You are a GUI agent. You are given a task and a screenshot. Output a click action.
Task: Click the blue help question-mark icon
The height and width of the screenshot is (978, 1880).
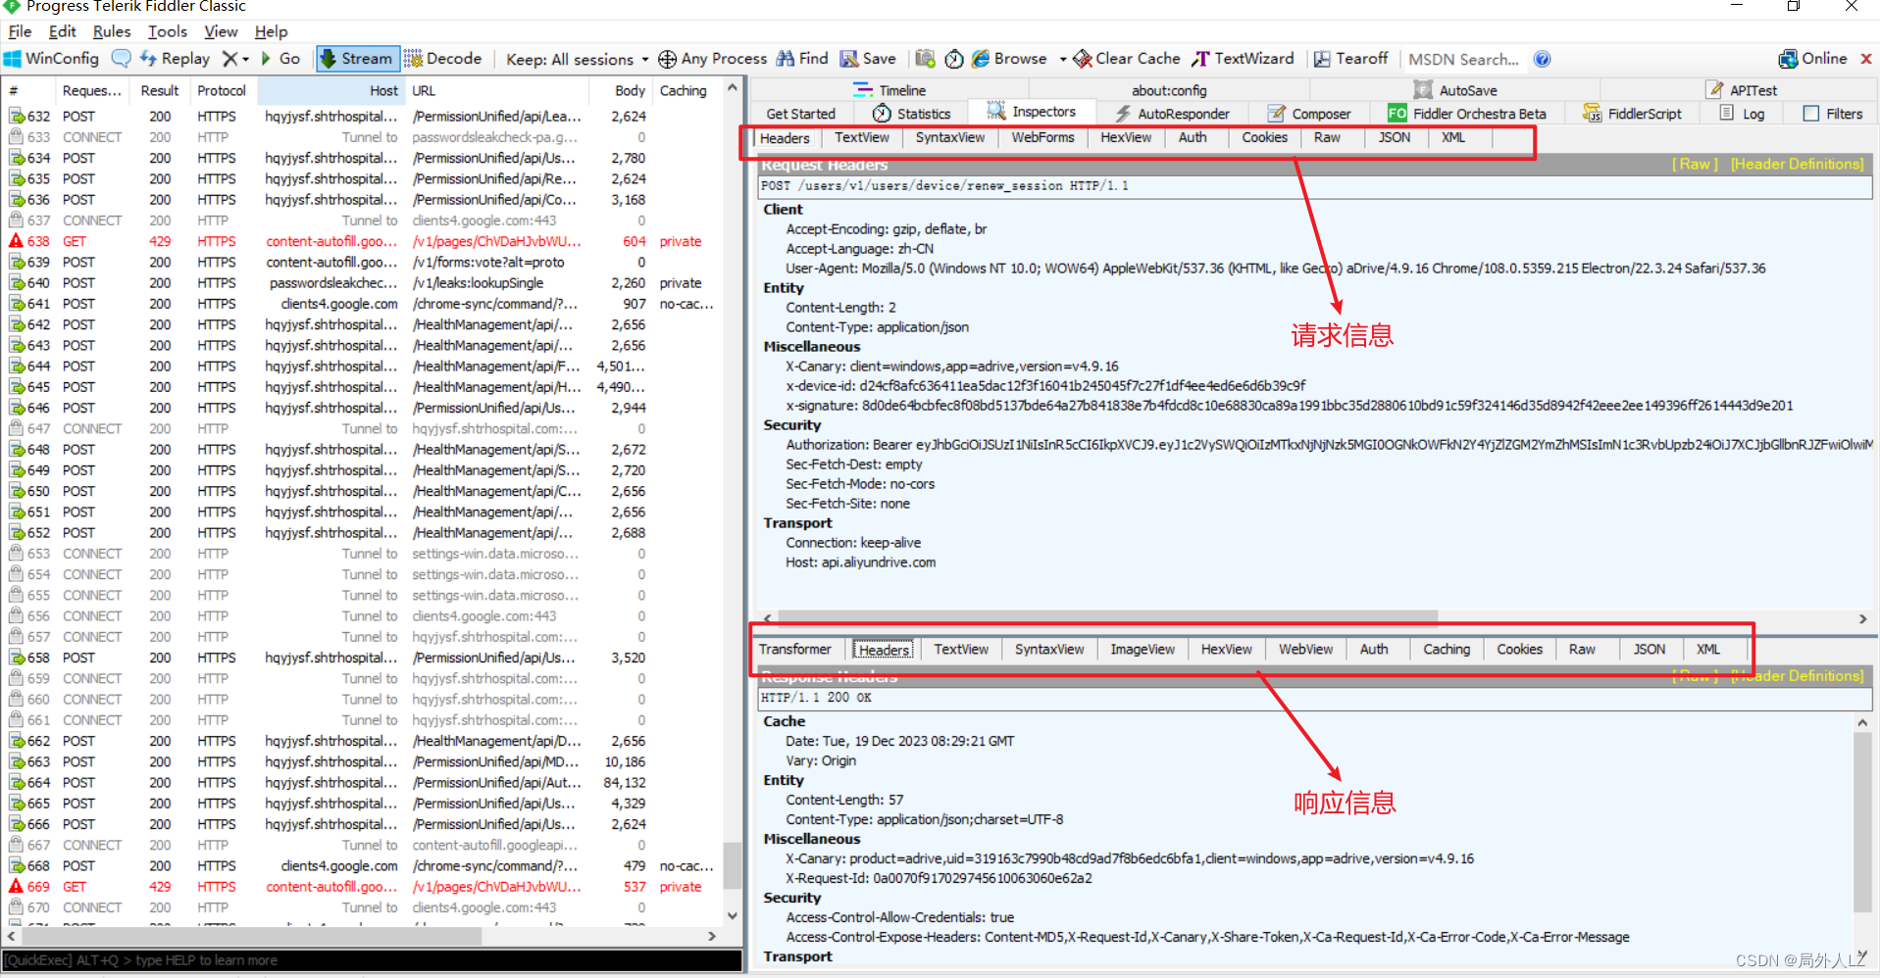point(1543,59)
